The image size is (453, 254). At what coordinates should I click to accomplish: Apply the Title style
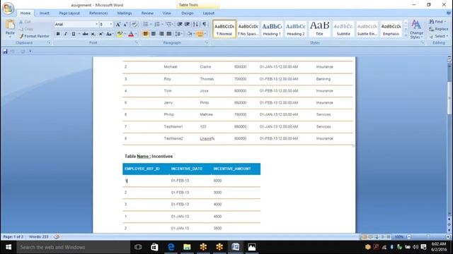click(319, 29)
